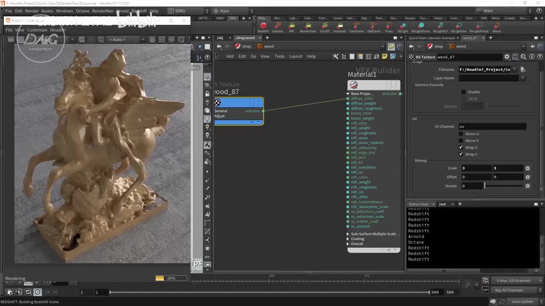Uncheck the Wrap V checkbox
545x306 pixels.
pyautogui.click(x=461, y=154)
